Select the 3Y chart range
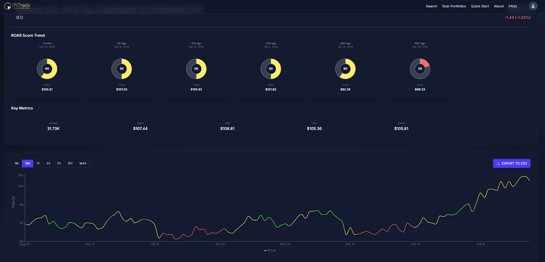Viewport: 545px width, 262px height. 48,163
